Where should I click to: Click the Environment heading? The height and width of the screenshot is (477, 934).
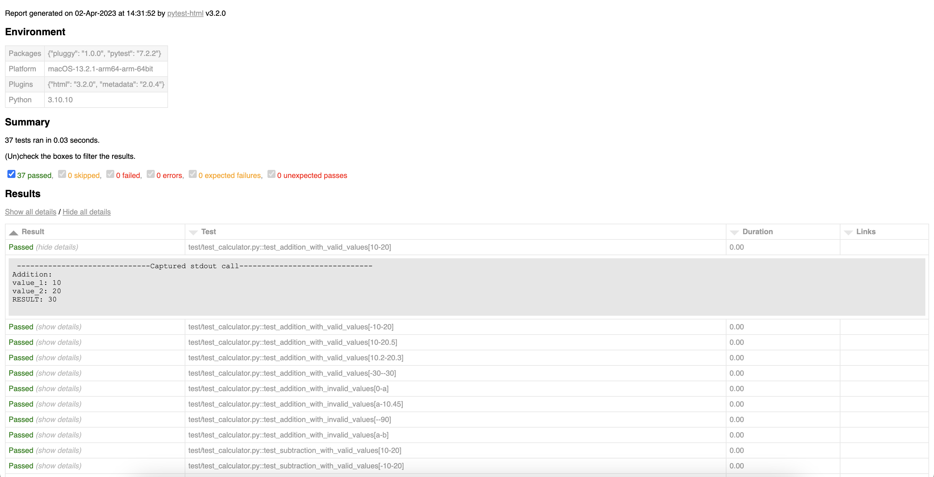coord(35,32)
